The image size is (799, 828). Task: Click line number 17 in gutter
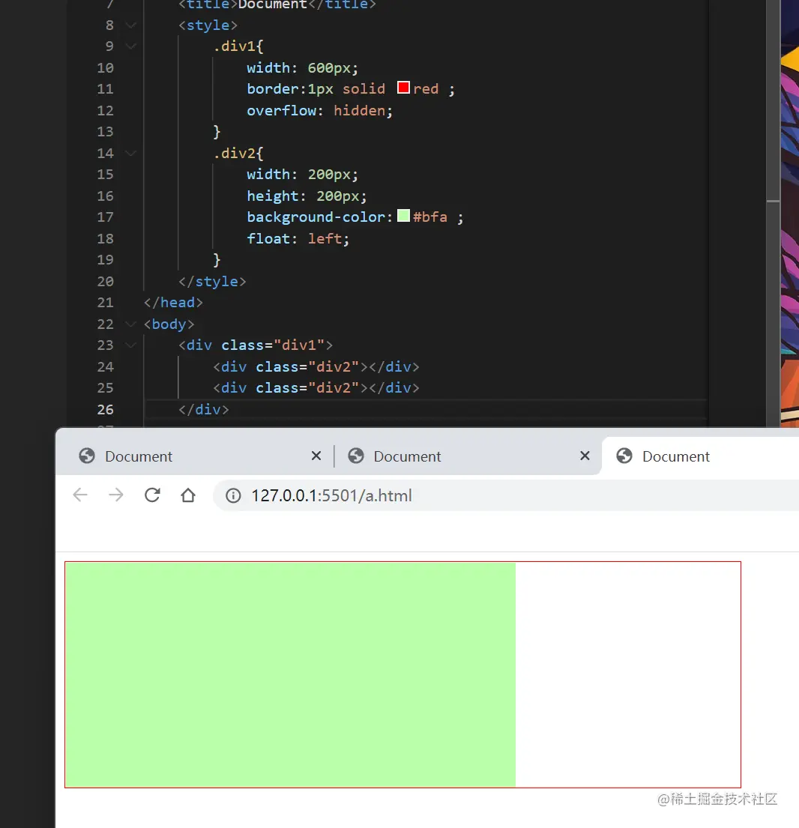105,217
